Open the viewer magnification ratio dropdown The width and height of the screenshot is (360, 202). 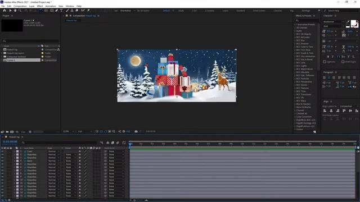click(x=69, y=131)
